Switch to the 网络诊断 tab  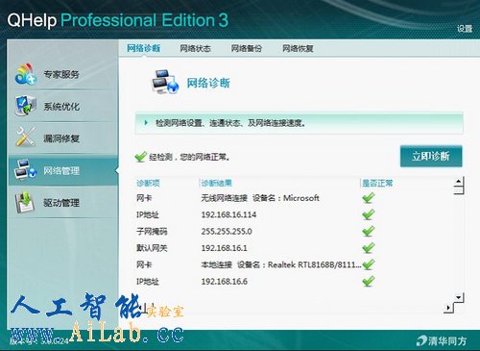click(143, 48)
